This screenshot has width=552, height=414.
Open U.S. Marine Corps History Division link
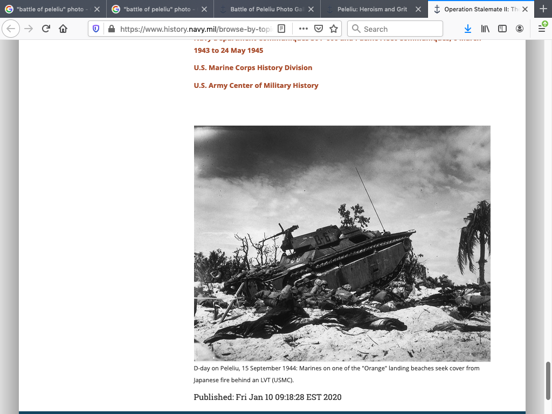253,68
